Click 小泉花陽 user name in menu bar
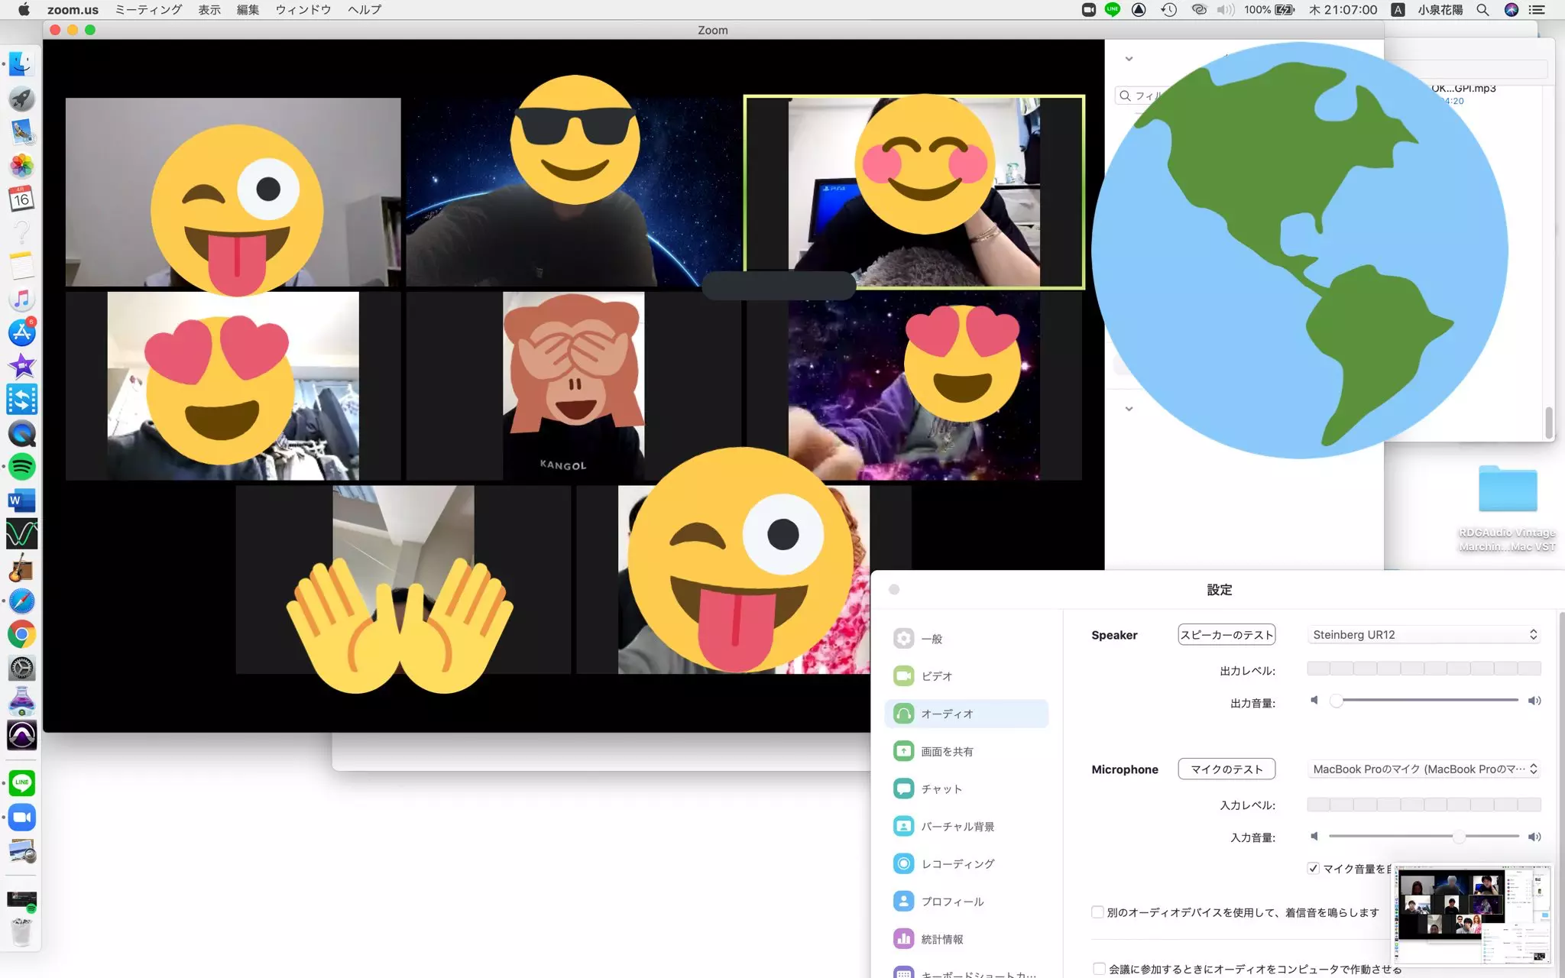 (x=1440, y=10)
